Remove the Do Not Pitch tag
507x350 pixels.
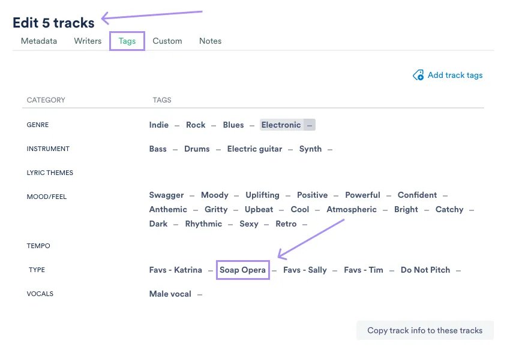(x=458, y=270)
